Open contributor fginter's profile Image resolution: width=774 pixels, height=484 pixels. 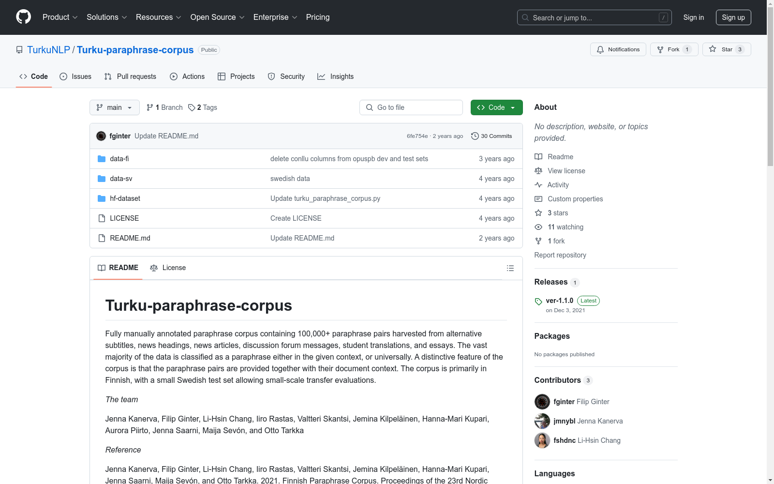pyautogui.click(x=581, y=402)
